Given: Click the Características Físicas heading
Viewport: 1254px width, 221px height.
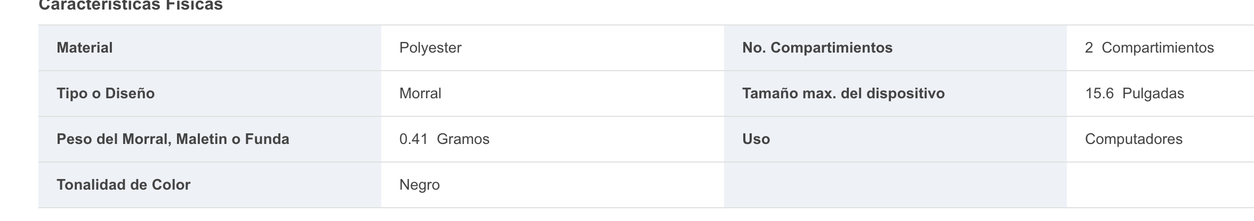Looking at the screenshot, I should pos(131,5).
